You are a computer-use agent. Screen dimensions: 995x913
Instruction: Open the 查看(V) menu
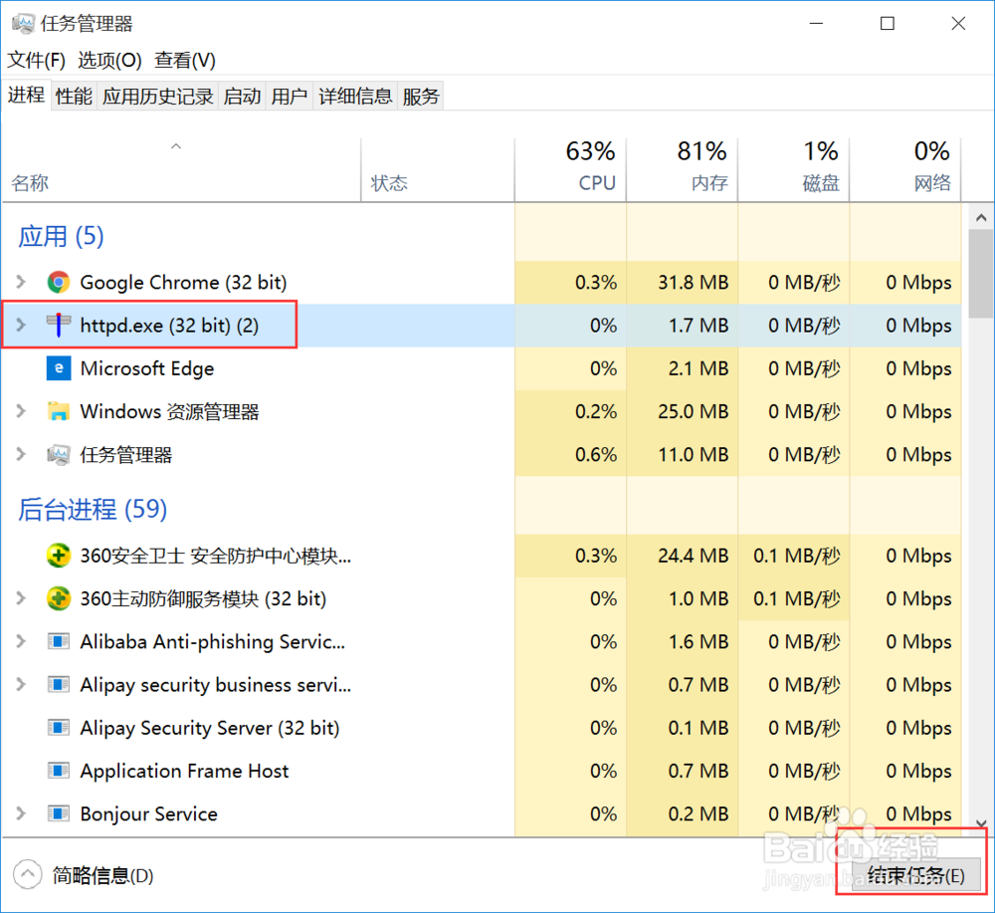tap(185, 61)
